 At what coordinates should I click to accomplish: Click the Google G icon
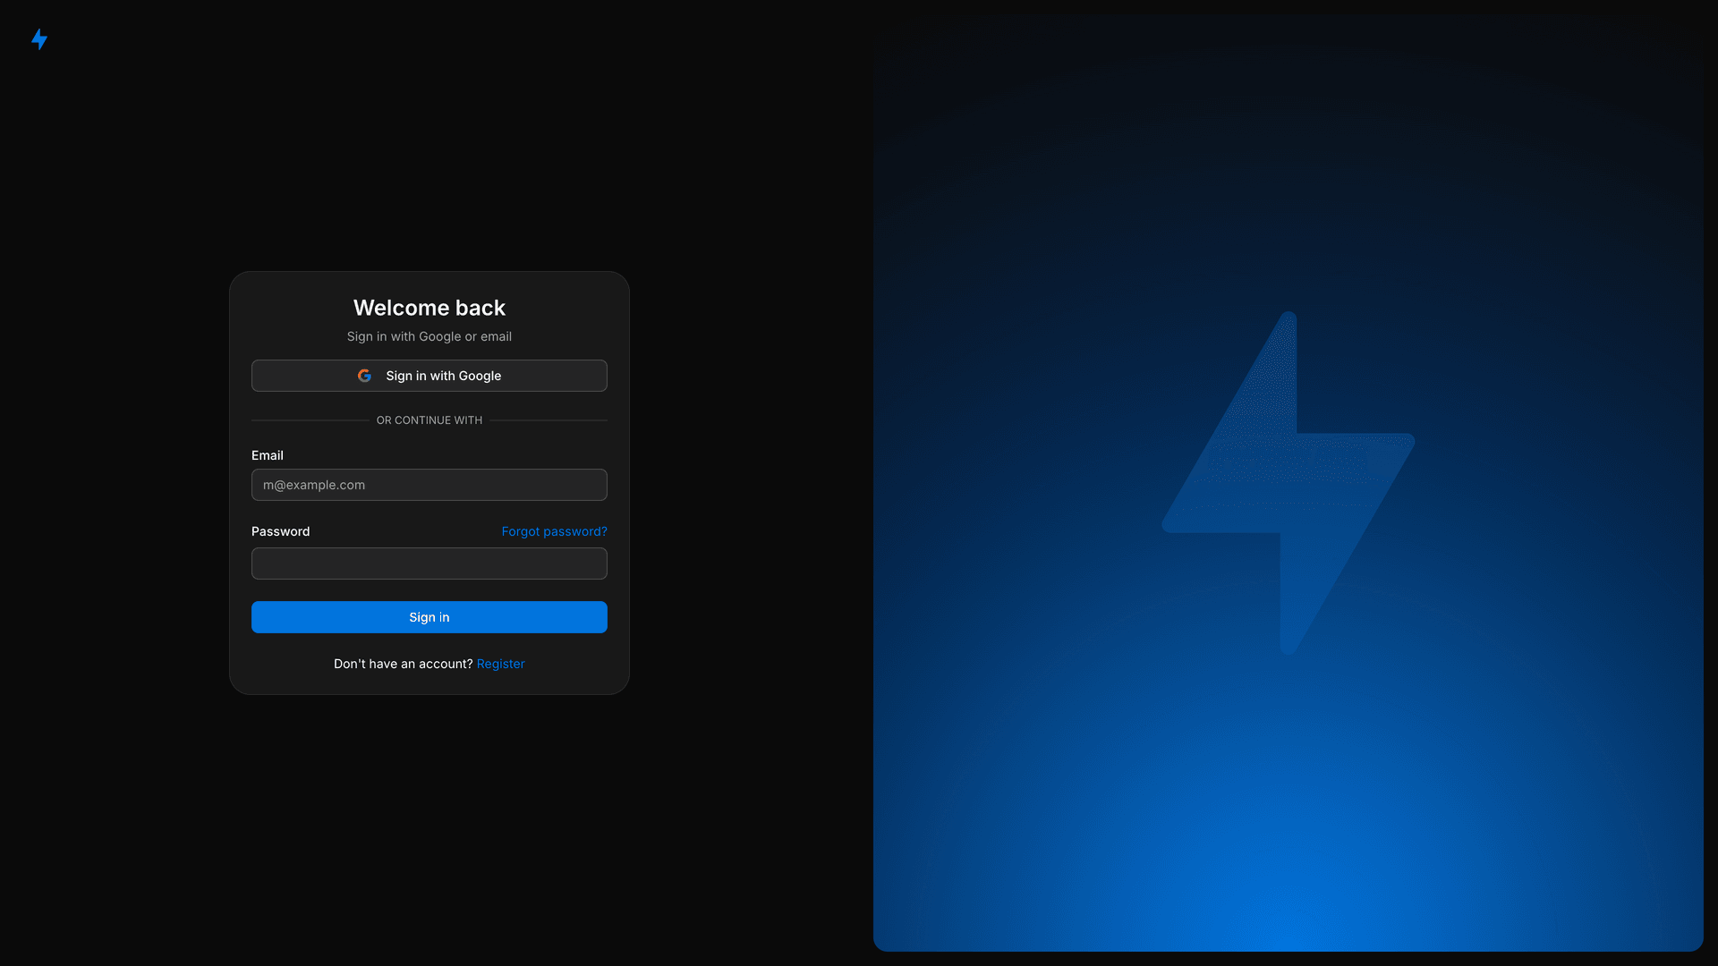[x=364, y=376]
